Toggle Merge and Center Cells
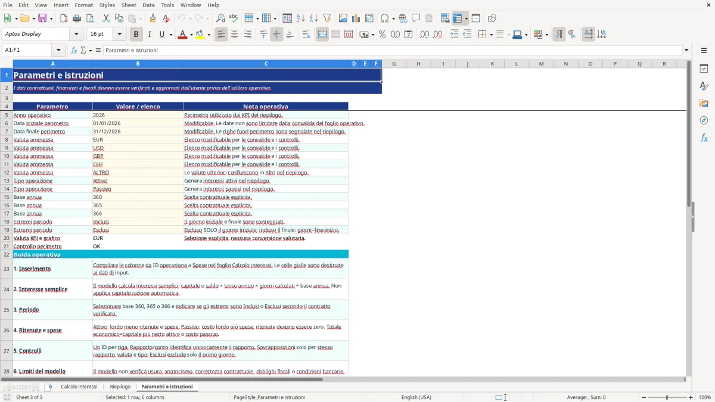Screen dimensions: 715x402 click(322, 35)
